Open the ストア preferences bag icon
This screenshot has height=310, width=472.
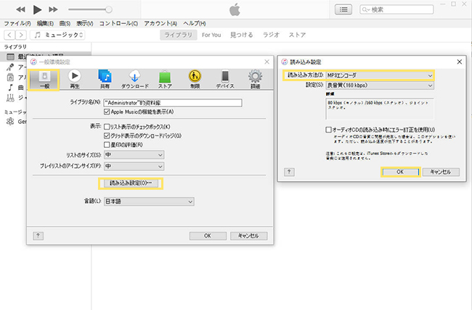click(165, 80)
